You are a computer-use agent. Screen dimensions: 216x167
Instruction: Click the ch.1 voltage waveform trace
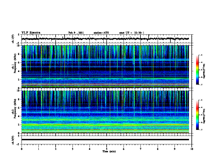(105, 39)
